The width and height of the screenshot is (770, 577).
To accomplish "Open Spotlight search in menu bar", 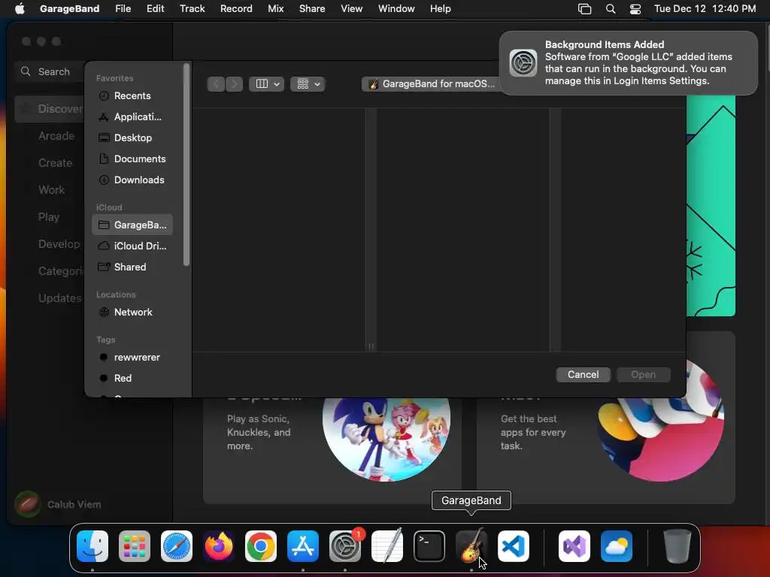I will (x=611, y=9).
